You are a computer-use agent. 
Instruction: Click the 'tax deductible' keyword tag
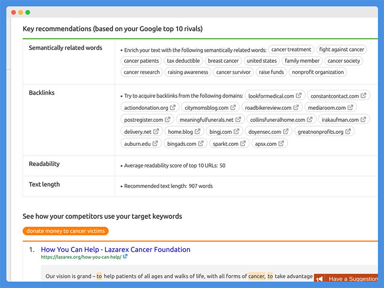coord(183,61)
